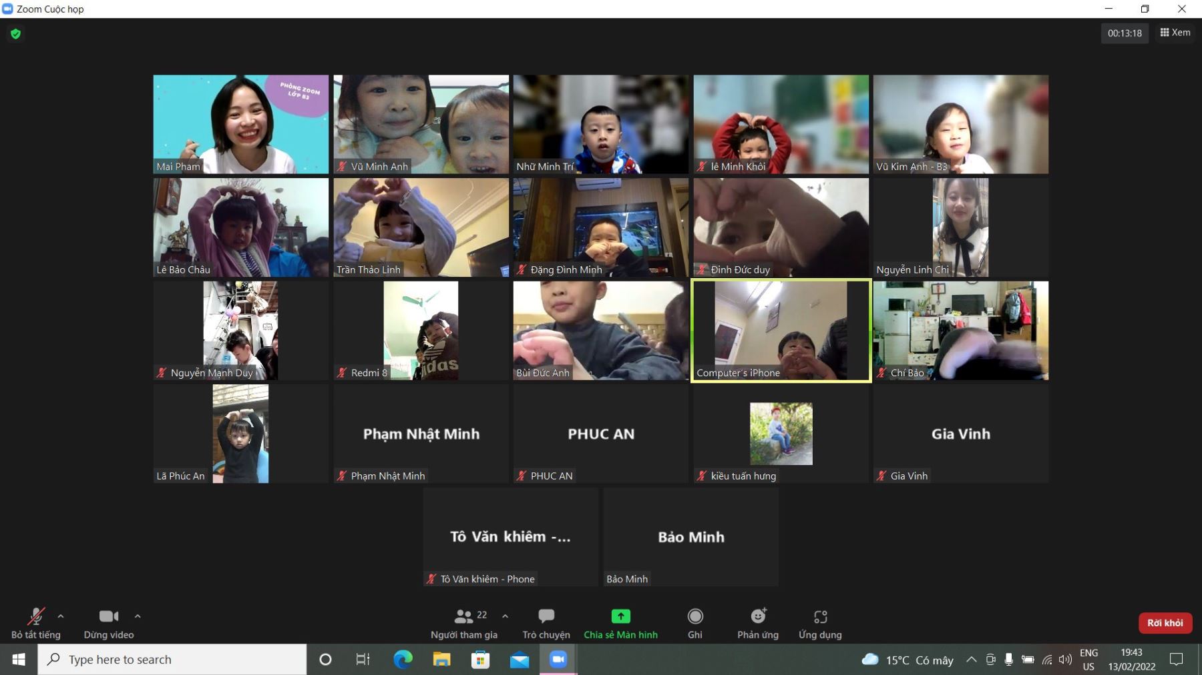The width and height of the screenshot is (1202, 675).
Task: Stop camera with Dừng video
Action: tap(108, 623)
